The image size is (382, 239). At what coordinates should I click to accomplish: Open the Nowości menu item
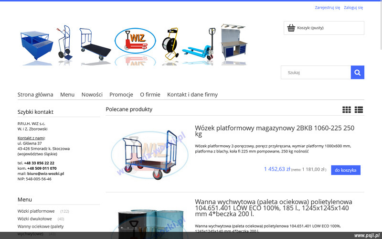[92, 95]
